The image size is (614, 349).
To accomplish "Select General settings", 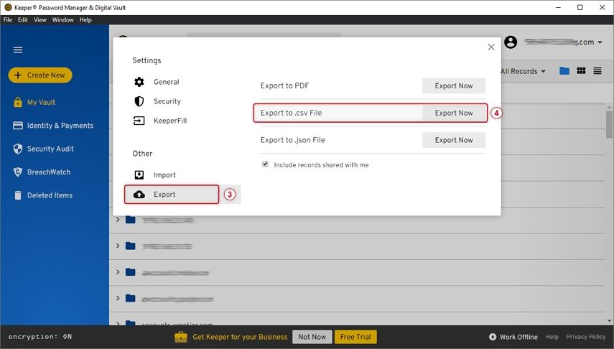I will tap(166, 82).
